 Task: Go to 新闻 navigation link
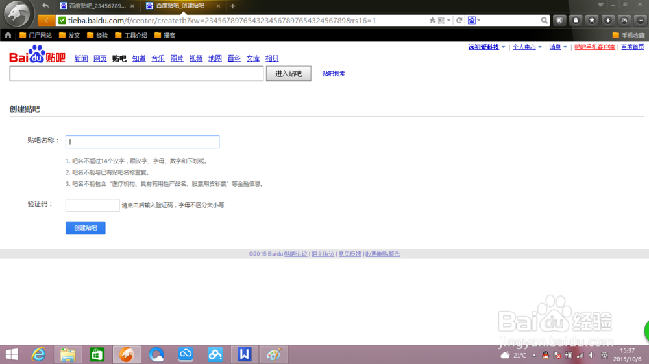point(81,58)
